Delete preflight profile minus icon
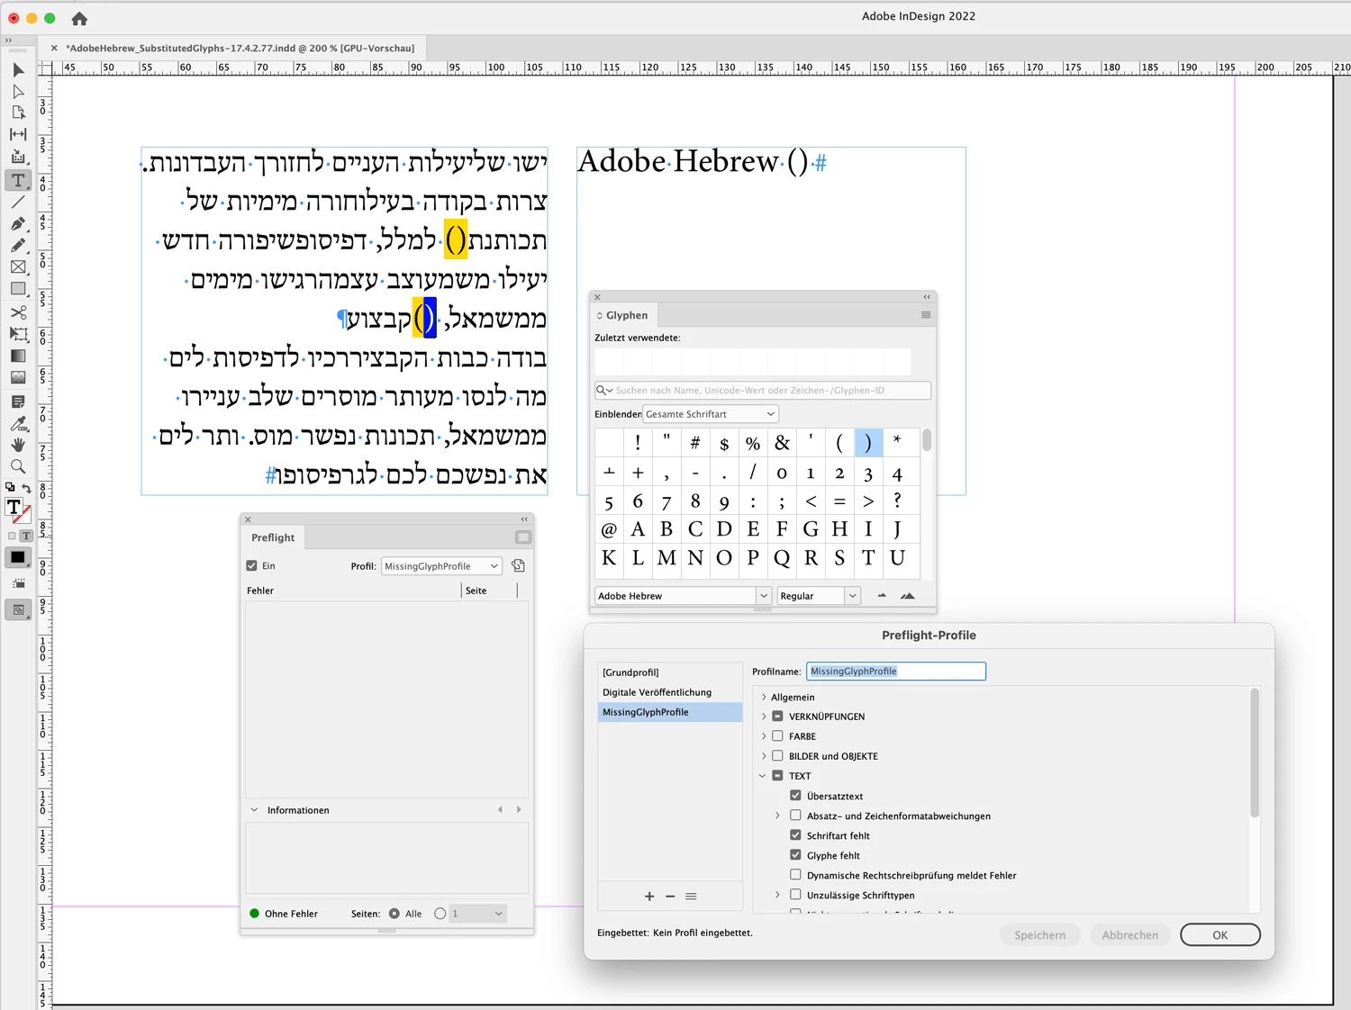Screen dimensions: 1351x1010 [670, 897]
